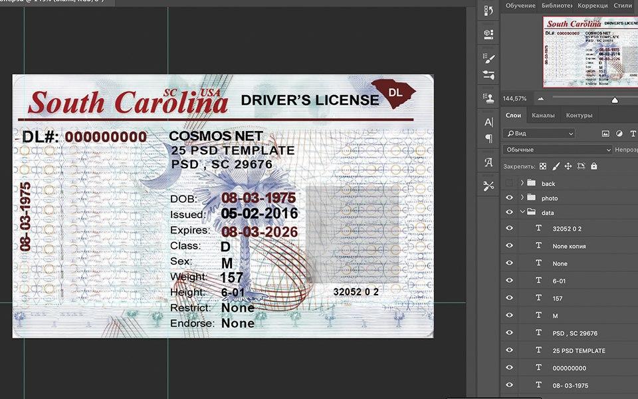Filter layers by adjustment layer type
The image size is (638, 399).
619,134
